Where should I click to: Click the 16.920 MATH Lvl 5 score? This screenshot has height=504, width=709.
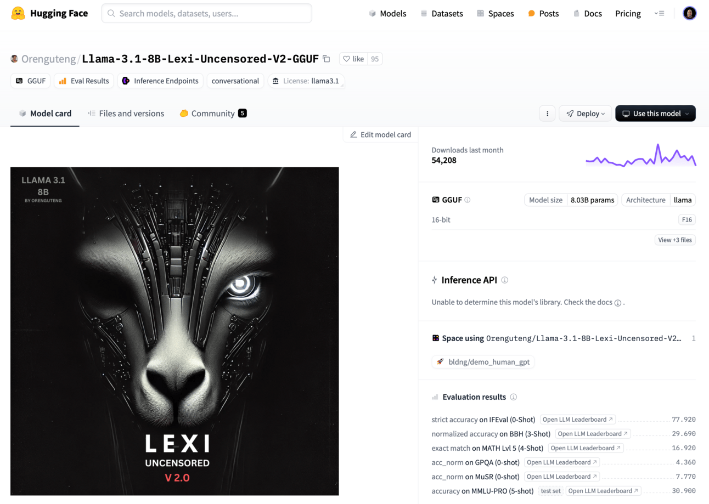[x=684, y=448]
